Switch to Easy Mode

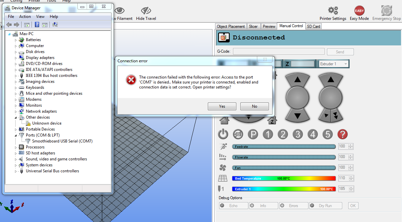(x=359, y=11)
